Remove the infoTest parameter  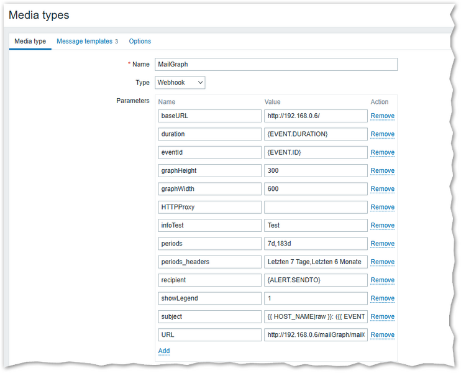click(382, 226)
